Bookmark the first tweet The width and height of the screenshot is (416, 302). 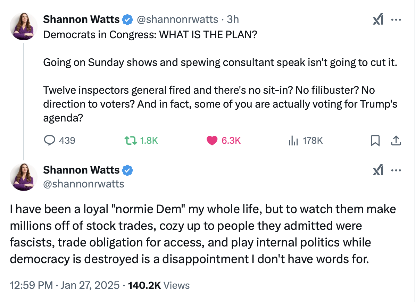click(375, 141)
